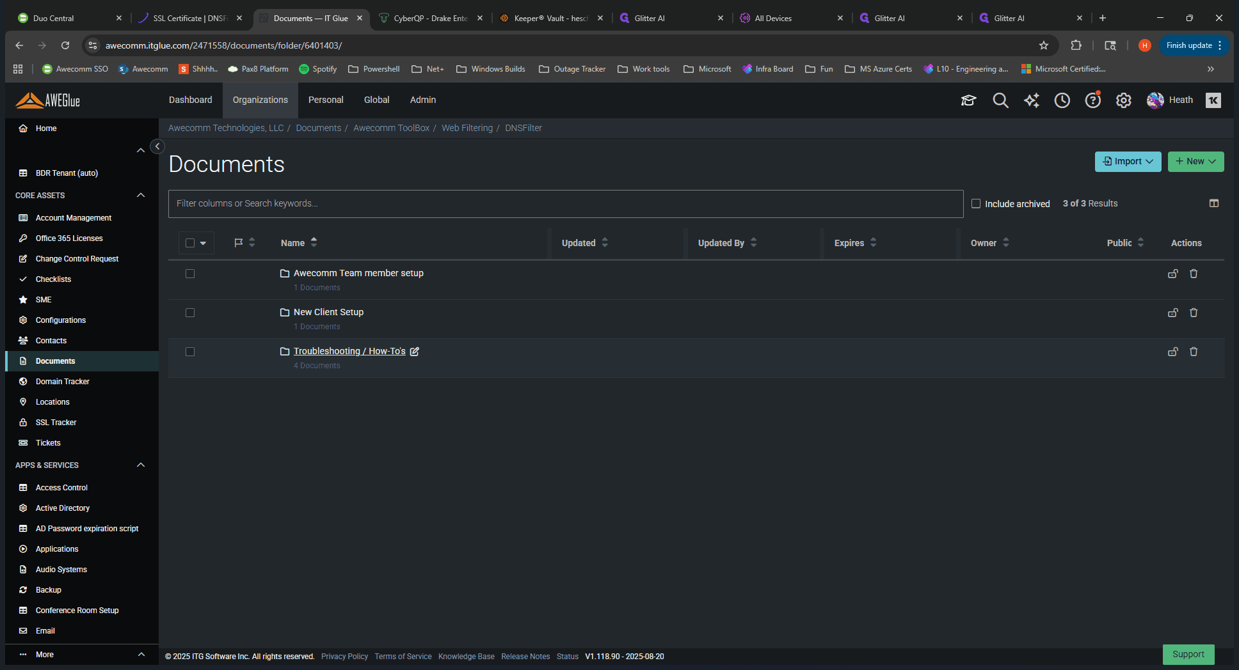The height and width of the screenshot is (670, 1239).
Task: Open the Admin tab
Action: (422, 100)
